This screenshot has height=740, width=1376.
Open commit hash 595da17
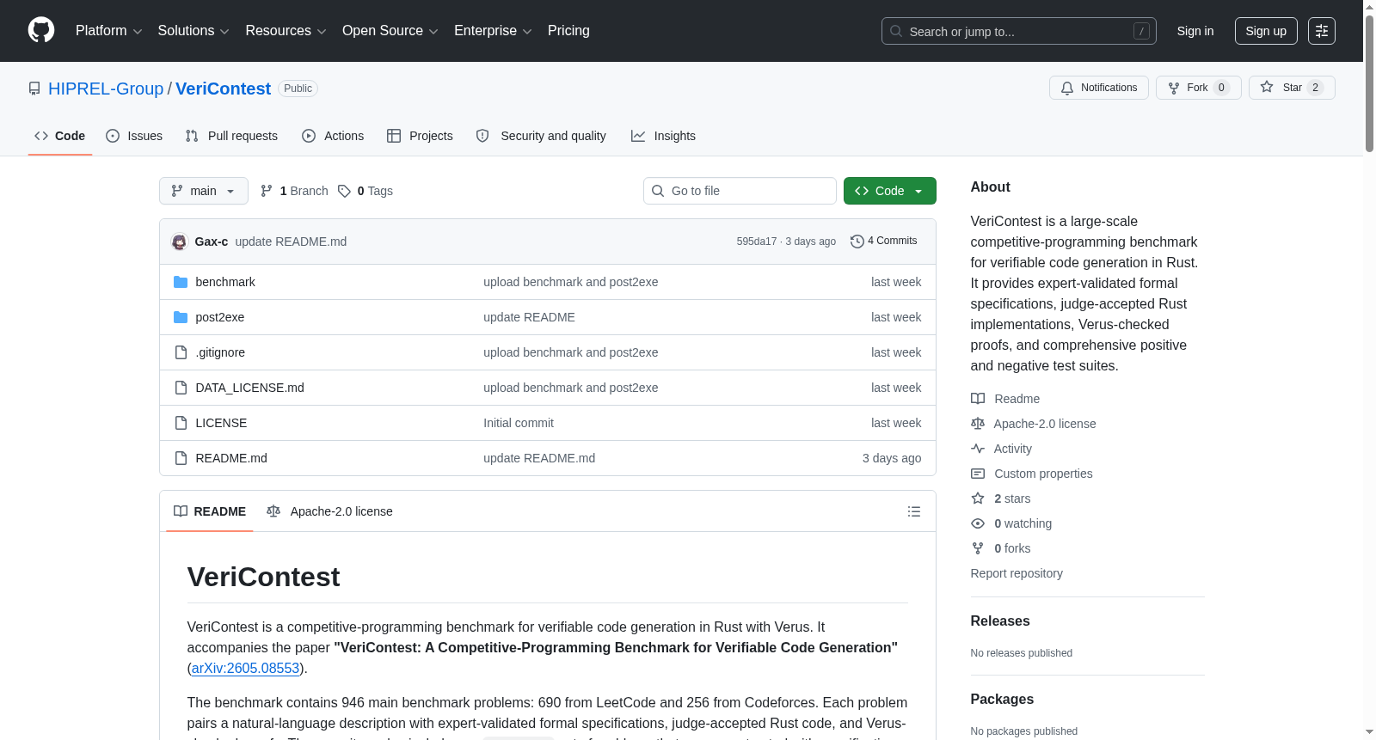click(756, 242)
